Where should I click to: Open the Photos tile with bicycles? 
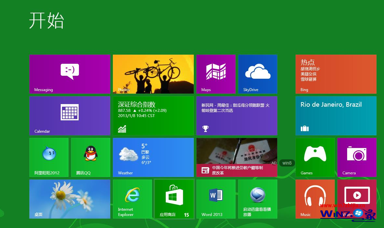[153, 74]
